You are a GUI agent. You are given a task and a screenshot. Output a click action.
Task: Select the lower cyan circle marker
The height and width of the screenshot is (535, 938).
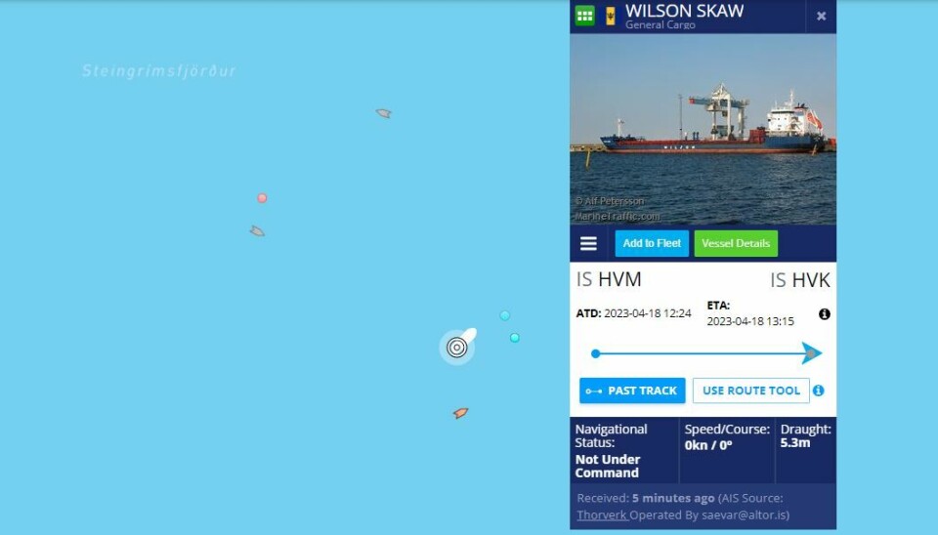[x=515, y=338]
